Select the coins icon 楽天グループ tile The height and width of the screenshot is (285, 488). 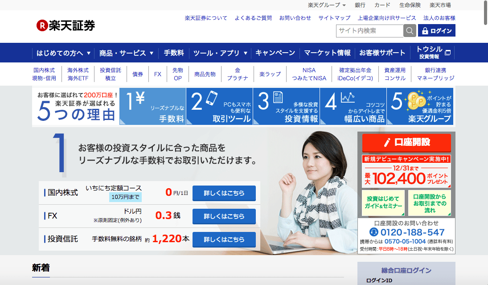tap(420, 106)
